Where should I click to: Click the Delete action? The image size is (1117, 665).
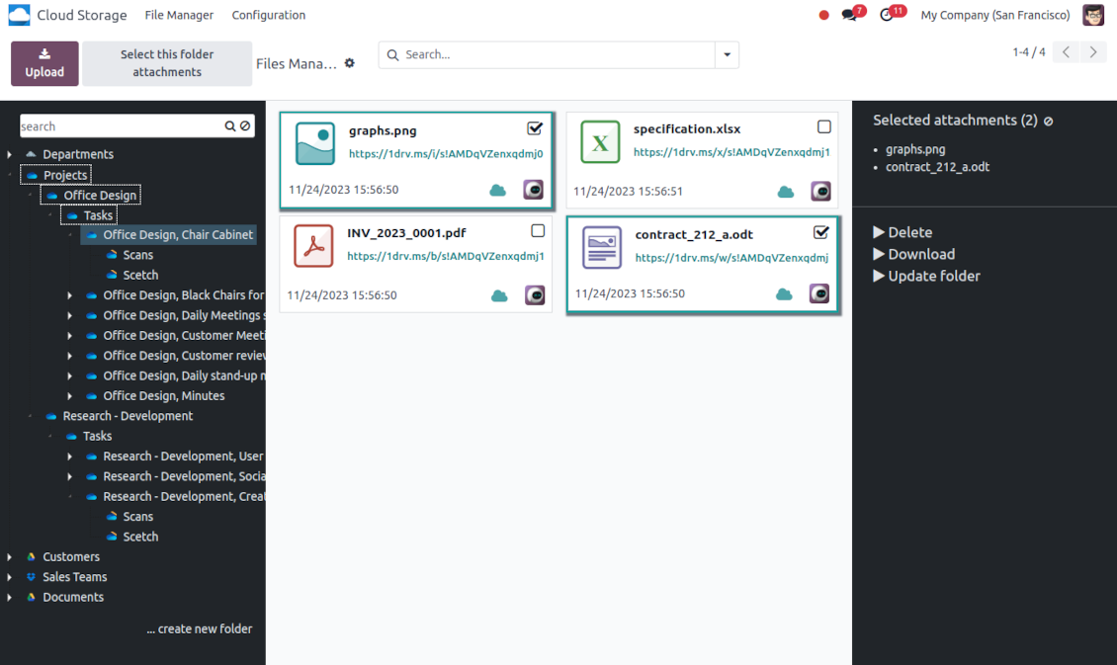pyautogui.click(x=902, y=232)
